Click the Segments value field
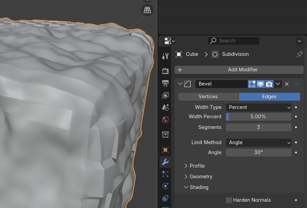 tap(259, 127)
